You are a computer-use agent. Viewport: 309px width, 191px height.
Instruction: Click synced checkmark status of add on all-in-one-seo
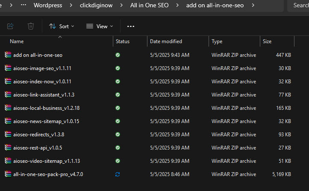pos(118,55)
